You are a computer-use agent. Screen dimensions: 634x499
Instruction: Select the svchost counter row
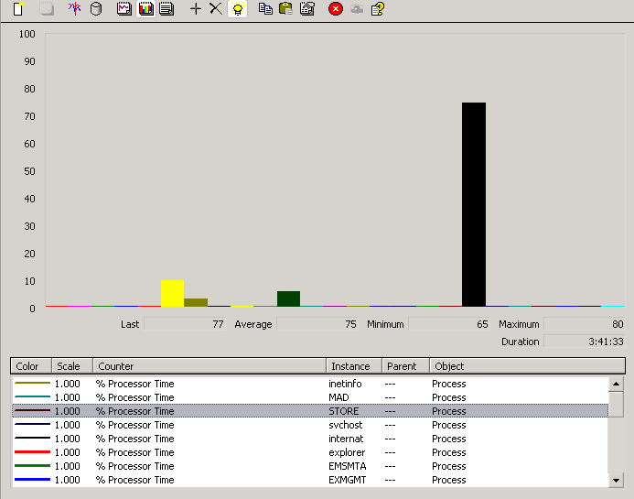pos(310,425)
